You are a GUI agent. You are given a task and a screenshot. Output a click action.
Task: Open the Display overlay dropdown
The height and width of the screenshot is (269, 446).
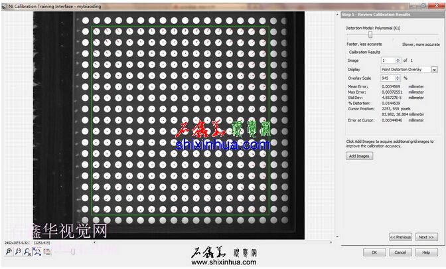click(x=435, y=69)
